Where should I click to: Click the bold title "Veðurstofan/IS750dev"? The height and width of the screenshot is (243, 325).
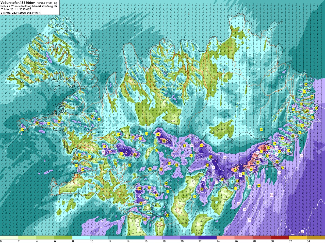pyautogui.click(x=18, y=2)
